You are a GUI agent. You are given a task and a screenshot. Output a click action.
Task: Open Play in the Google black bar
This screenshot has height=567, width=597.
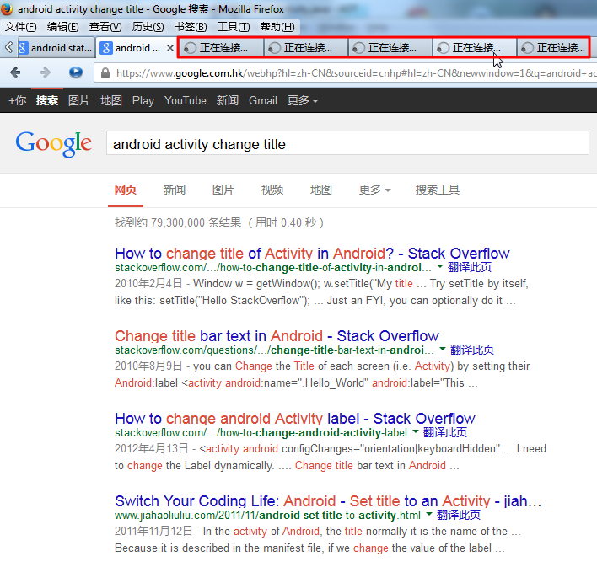143,100
